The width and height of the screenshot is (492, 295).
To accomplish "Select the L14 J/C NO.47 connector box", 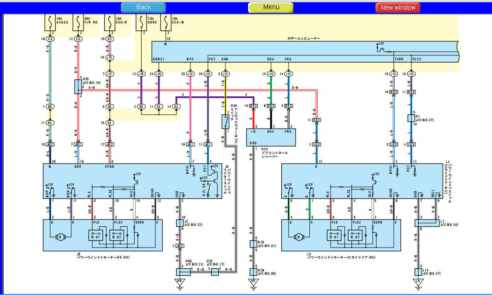I will click(418, 272).
